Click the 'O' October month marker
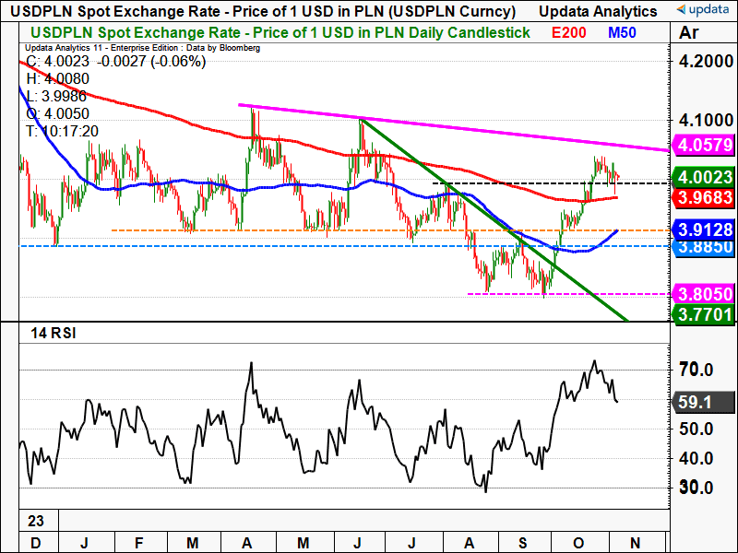Screen dimensions: 738x553 [x=578, y=543]
